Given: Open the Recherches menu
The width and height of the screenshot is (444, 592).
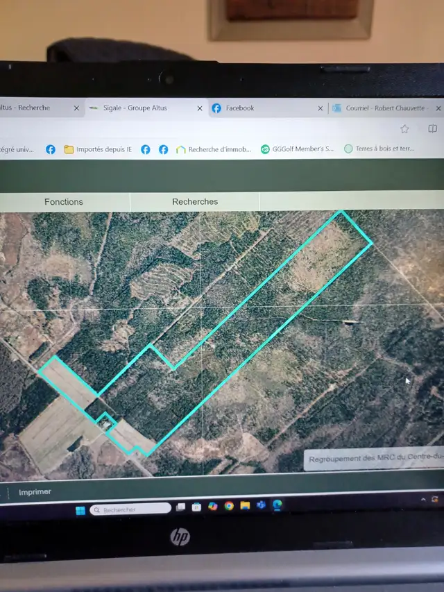Looking at the screenshot, I should click(195, 201).
